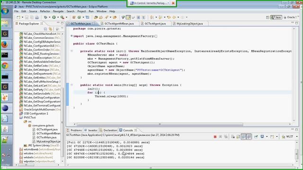Switch to MyLeakingObject.java tab
Image resolution: width=303 pixels, height=170 pixels.
tap(189, 24)
